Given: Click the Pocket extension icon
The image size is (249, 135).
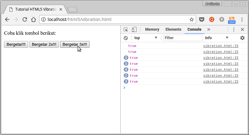Looking at the screenshot, I should point(202,19).
